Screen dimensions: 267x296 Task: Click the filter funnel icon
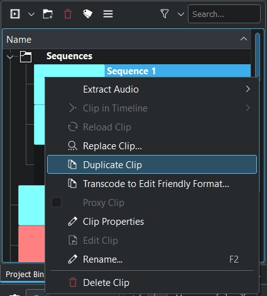point(165,14)
